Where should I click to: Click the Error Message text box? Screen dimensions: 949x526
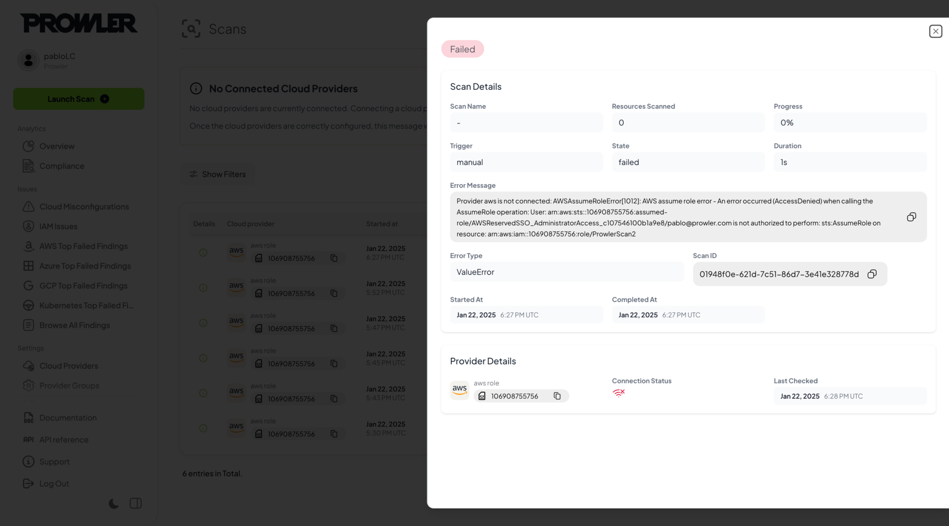(672, 217)
